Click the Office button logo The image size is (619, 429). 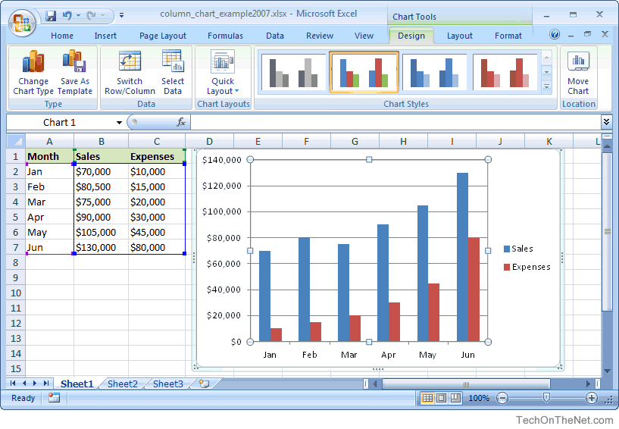point(23,21)
